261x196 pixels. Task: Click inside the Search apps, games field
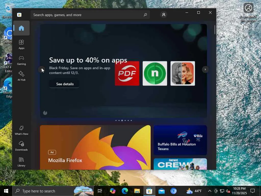[x=90, y=15]
